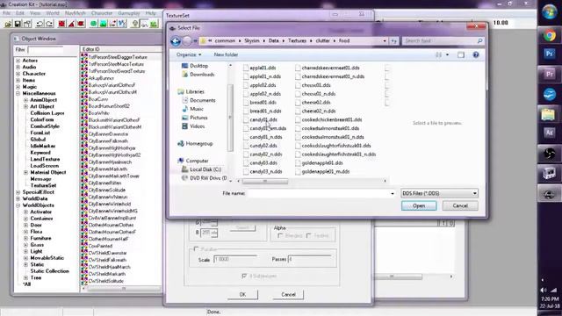Toggle the Parallax checkbox
Image resolution: width=562 pixels, height=316 pixels.
(x=196, y=249)
